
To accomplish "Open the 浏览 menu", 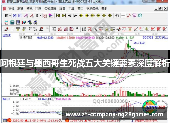I will [x=20, y=9].
